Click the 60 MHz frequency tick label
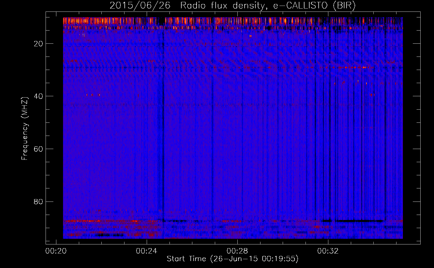This screenshot has height=268, width=434. click(39, 149)
